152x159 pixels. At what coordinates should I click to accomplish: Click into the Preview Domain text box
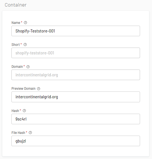[x=76, y=97]
